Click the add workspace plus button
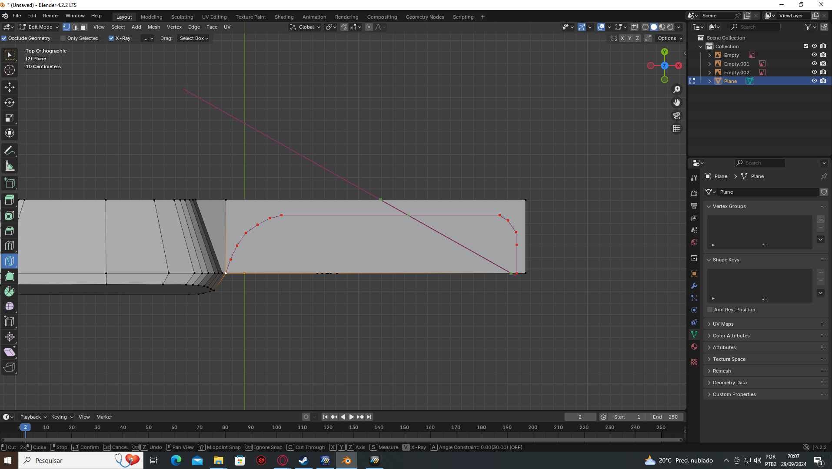 pyautogui.click(x=483, y=17)
